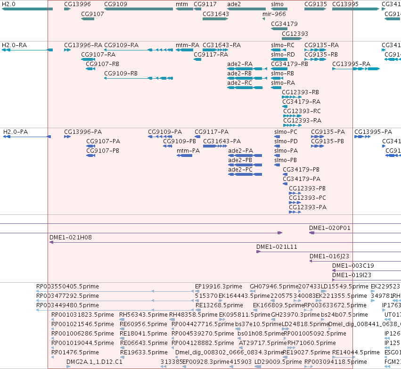Click the CG9135-PA protein label
Viewport: 401px width, 369px height.
point(328,132)
